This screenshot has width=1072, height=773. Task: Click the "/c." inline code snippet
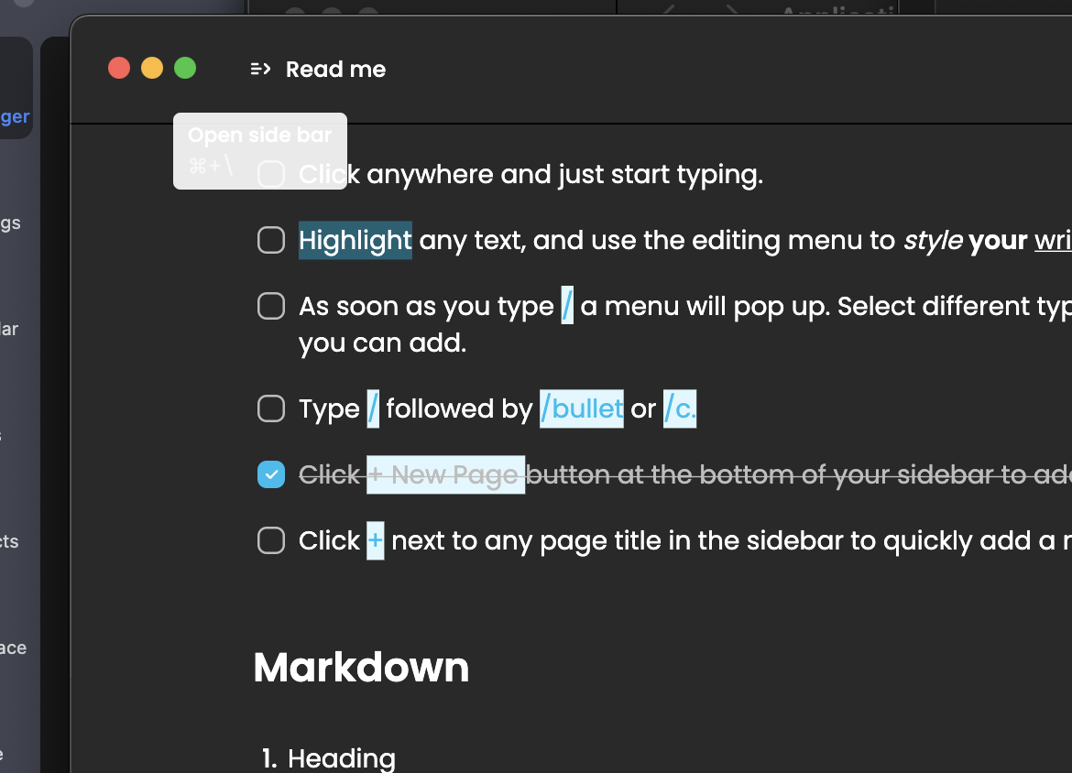coord(680,408)
